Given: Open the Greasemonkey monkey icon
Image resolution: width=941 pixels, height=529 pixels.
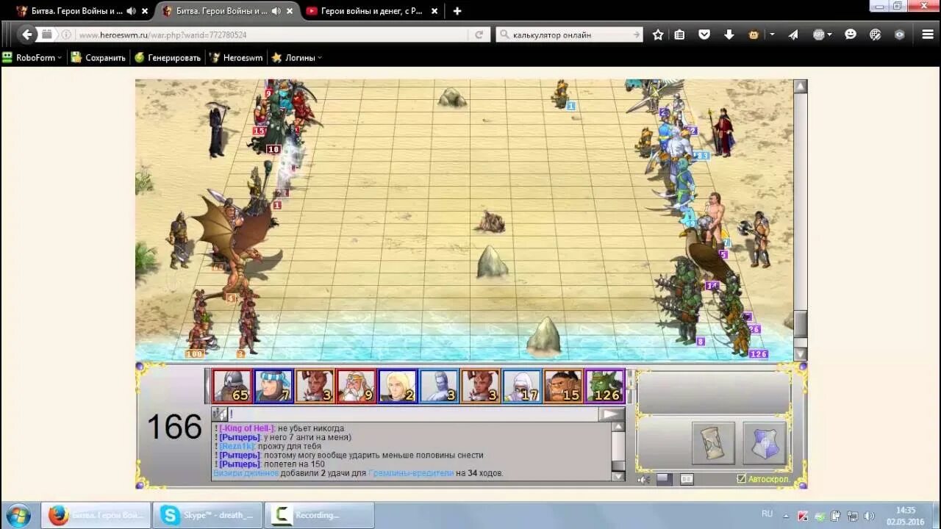Looking at the screenshot, I should (754, 35).
